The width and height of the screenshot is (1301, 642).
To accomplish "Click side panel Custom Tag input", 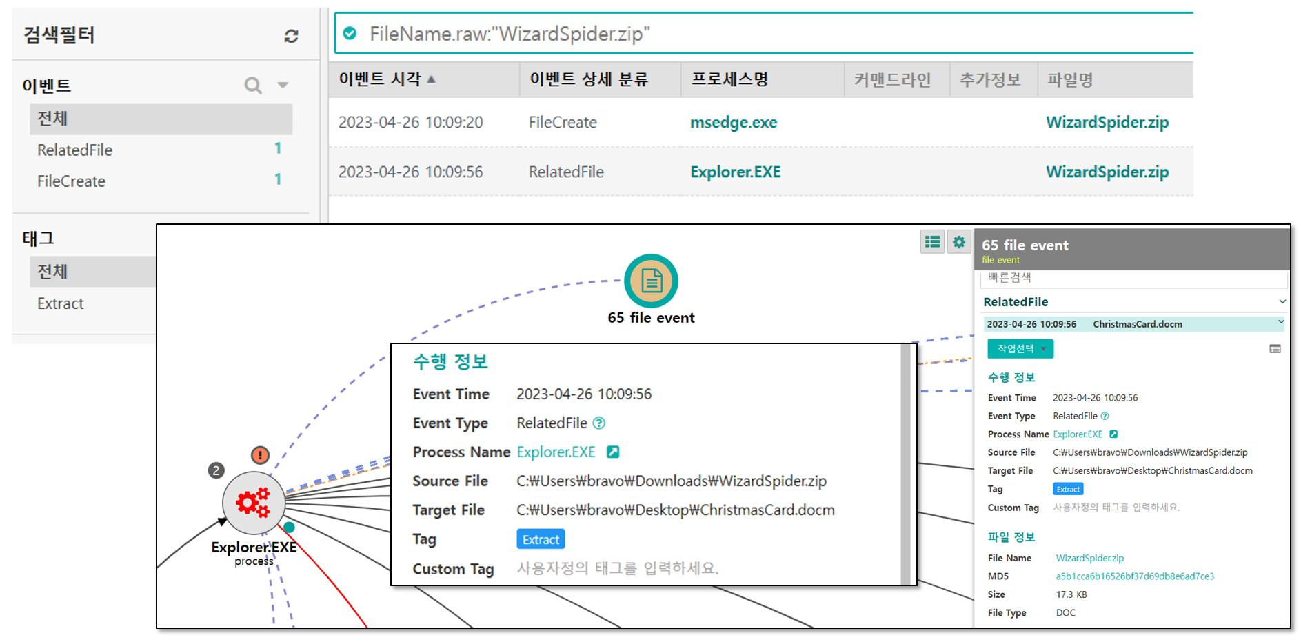I will tap(1116, 508).
